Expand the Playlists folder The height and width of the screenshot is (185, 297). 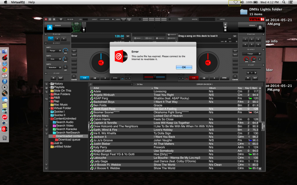[x=49, y=87]
